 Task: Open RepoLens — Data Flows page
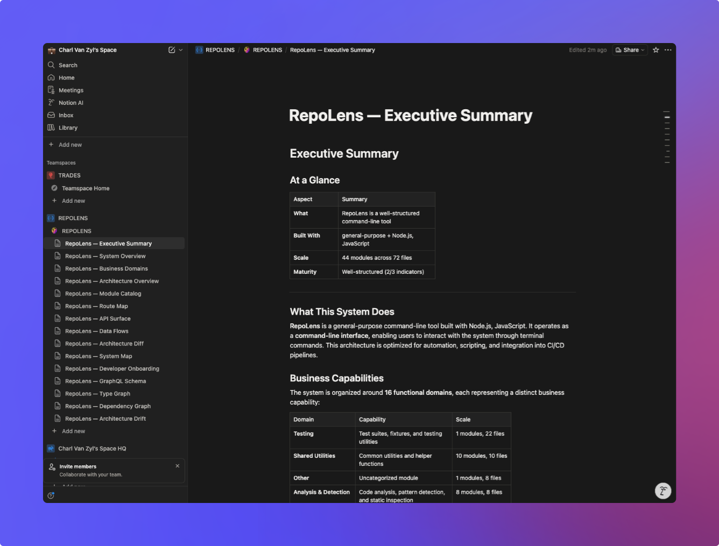click(115, 331)
